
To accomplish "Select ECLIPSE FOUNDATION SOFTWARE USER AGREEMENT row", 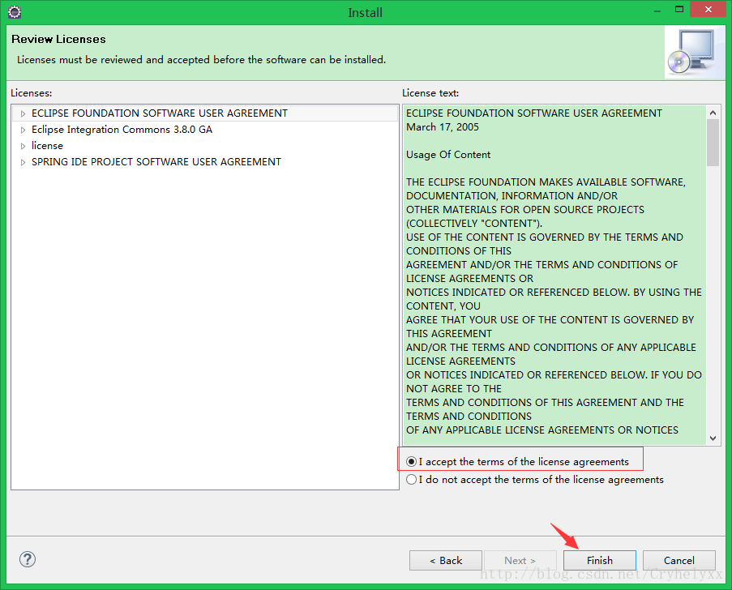I will 205,113.
